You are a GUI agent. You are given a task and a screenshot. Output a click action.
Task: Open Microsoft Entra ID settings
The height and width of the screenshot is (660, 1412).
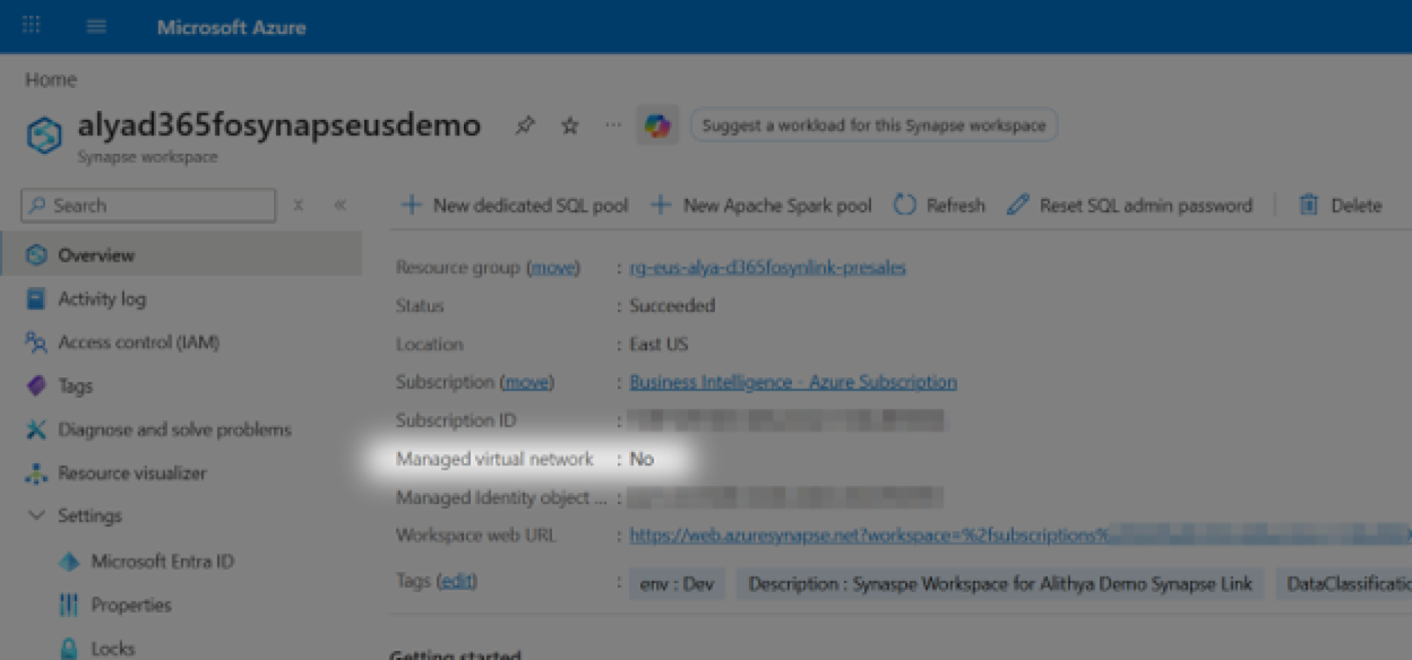162,561
